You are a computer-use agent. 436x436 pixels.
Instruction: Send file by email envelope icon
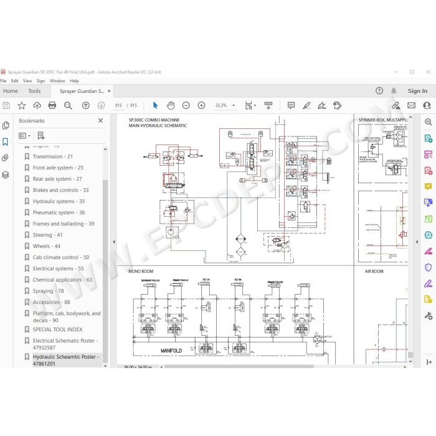(x=411, y=105)
